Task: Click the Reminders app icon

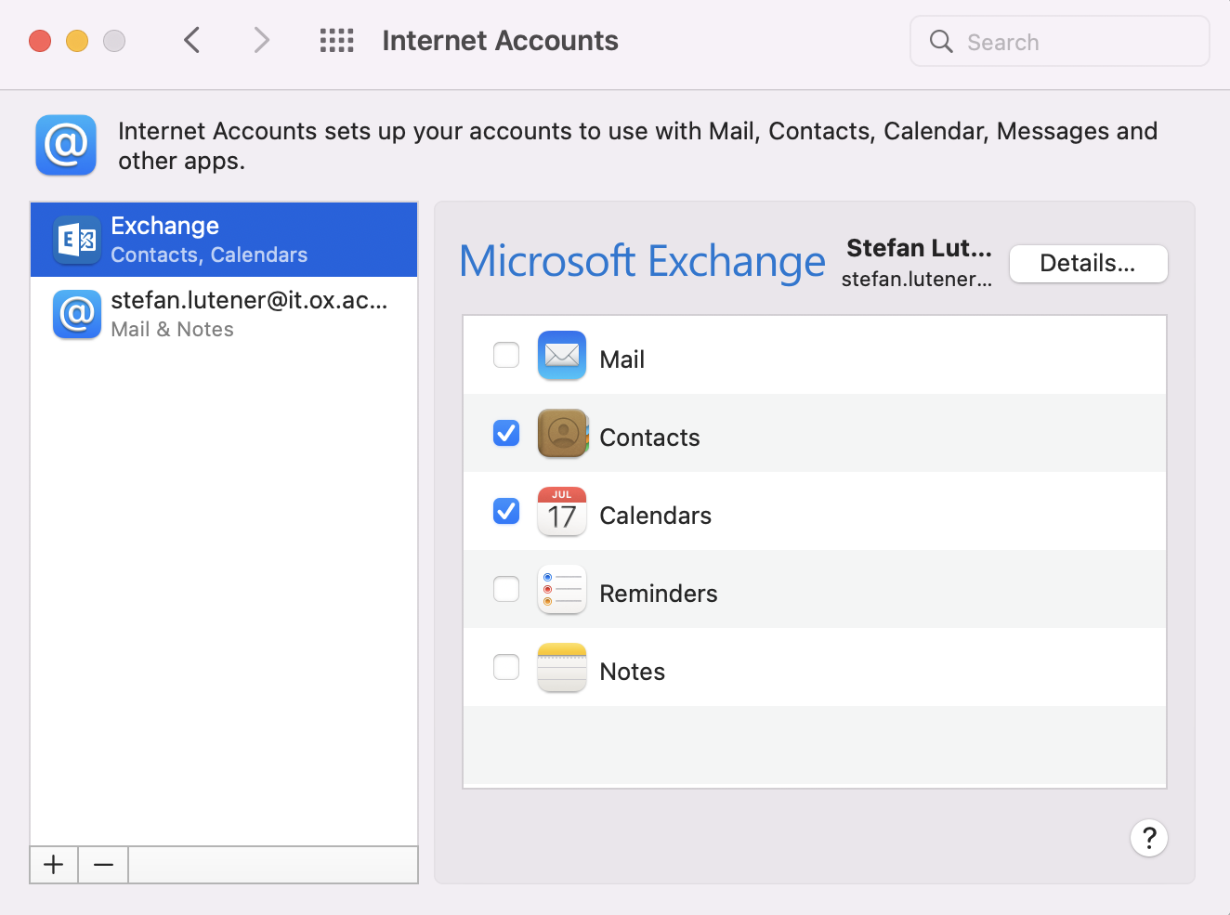Action: (561, 590)
